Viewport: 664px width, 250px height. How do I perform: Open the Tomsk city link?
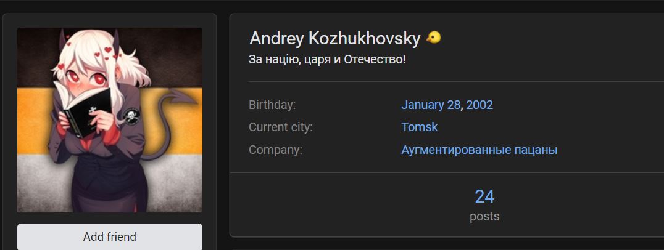tap(419, 127)
